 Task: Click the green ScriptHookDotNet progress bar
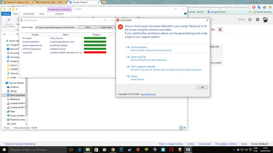point(95,42)
